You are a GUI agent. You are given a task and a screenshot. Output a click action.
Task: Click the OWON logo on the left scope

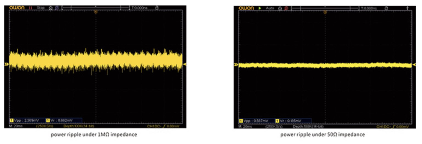pyautogui.click(x=17, y=8)
